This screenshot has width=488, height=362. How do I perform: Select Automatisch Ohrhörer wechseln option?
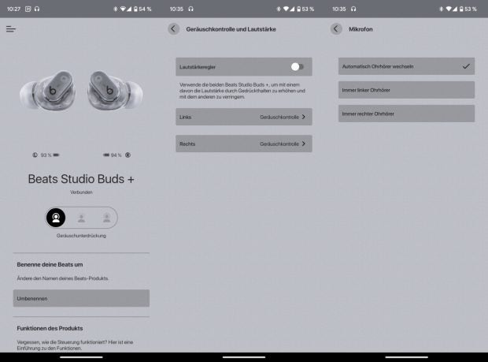406,66
